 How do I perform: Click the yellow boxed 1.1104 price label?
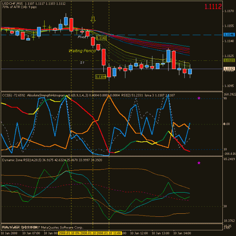[100, 77]
